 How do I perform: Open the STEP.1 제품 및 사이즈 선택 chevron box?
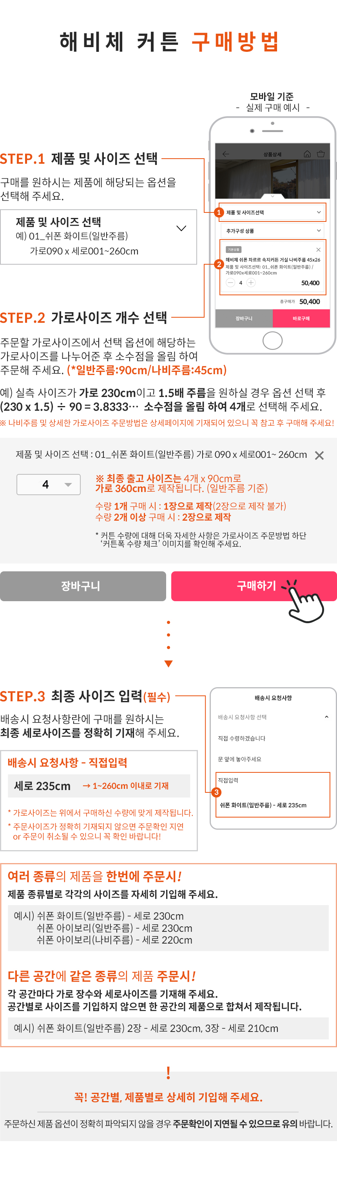click(x=98, y=237)
